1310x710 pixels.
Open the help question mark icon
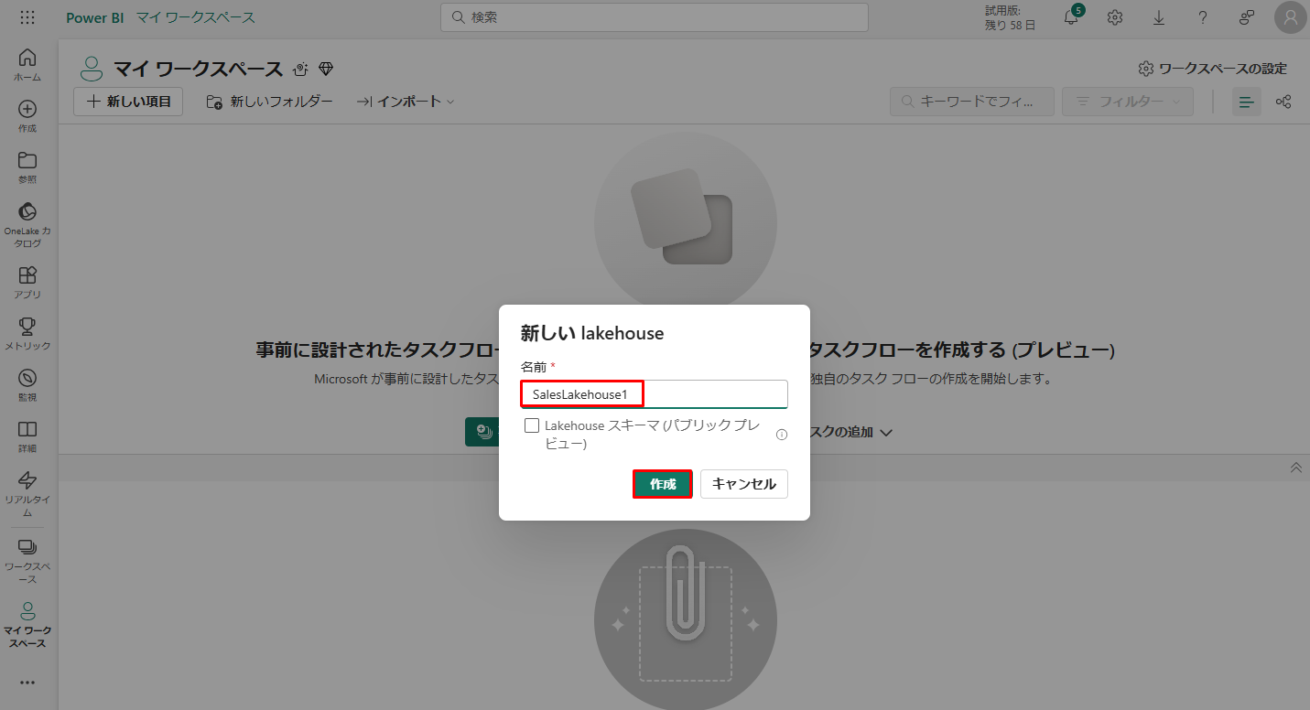[x=1202, y=17]
